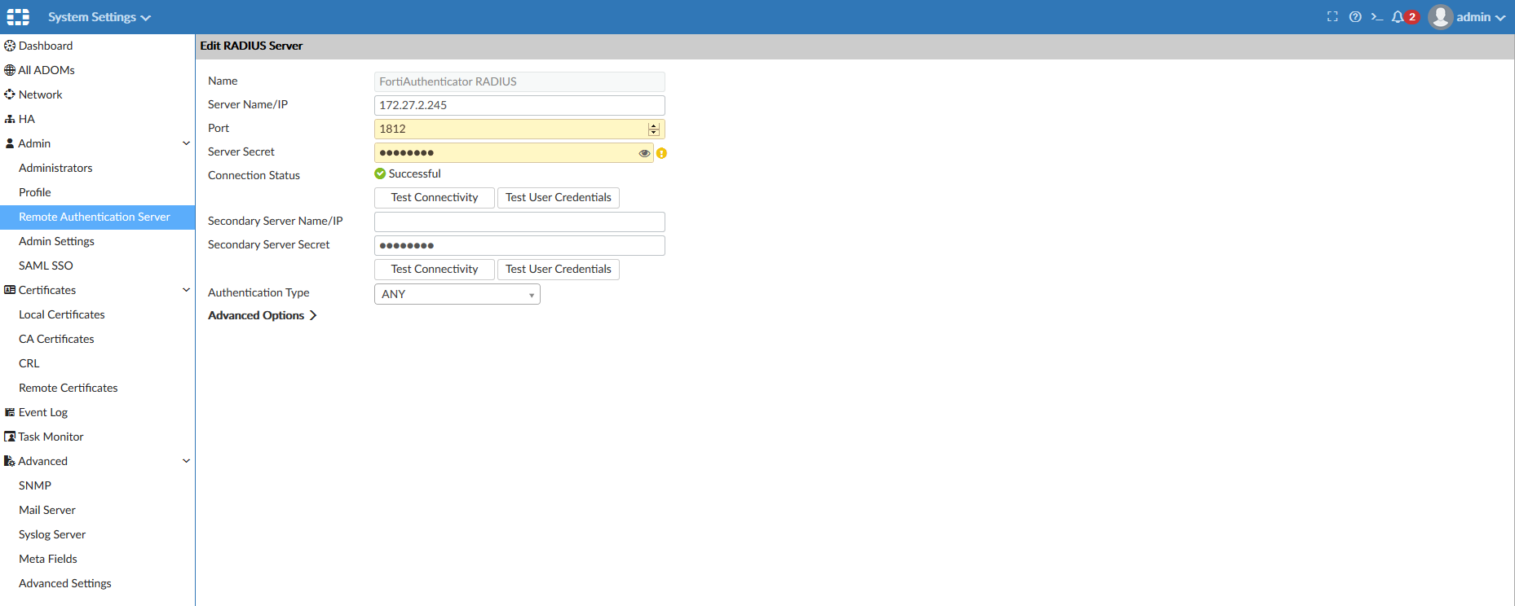Screen dimensions: 1515x606
Task: Collapse the Certificates sidebar section
Action: [186, 290]
